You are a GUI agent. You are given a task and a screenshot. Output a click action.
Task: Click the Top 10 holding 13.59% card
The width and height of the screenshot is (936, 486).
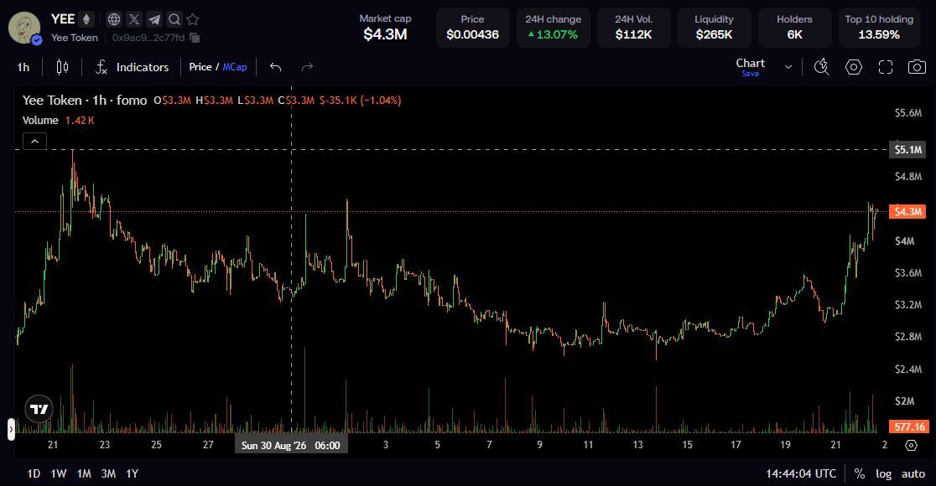(x=879, y=28)
